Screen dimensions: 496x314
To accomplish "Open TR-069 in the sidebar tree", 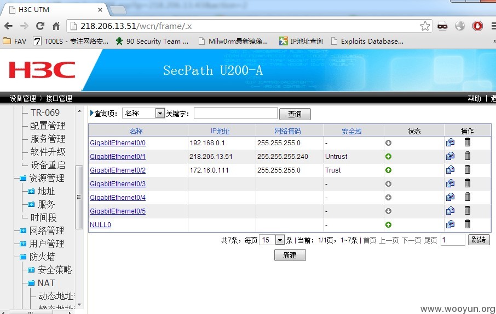I will 45,112.
